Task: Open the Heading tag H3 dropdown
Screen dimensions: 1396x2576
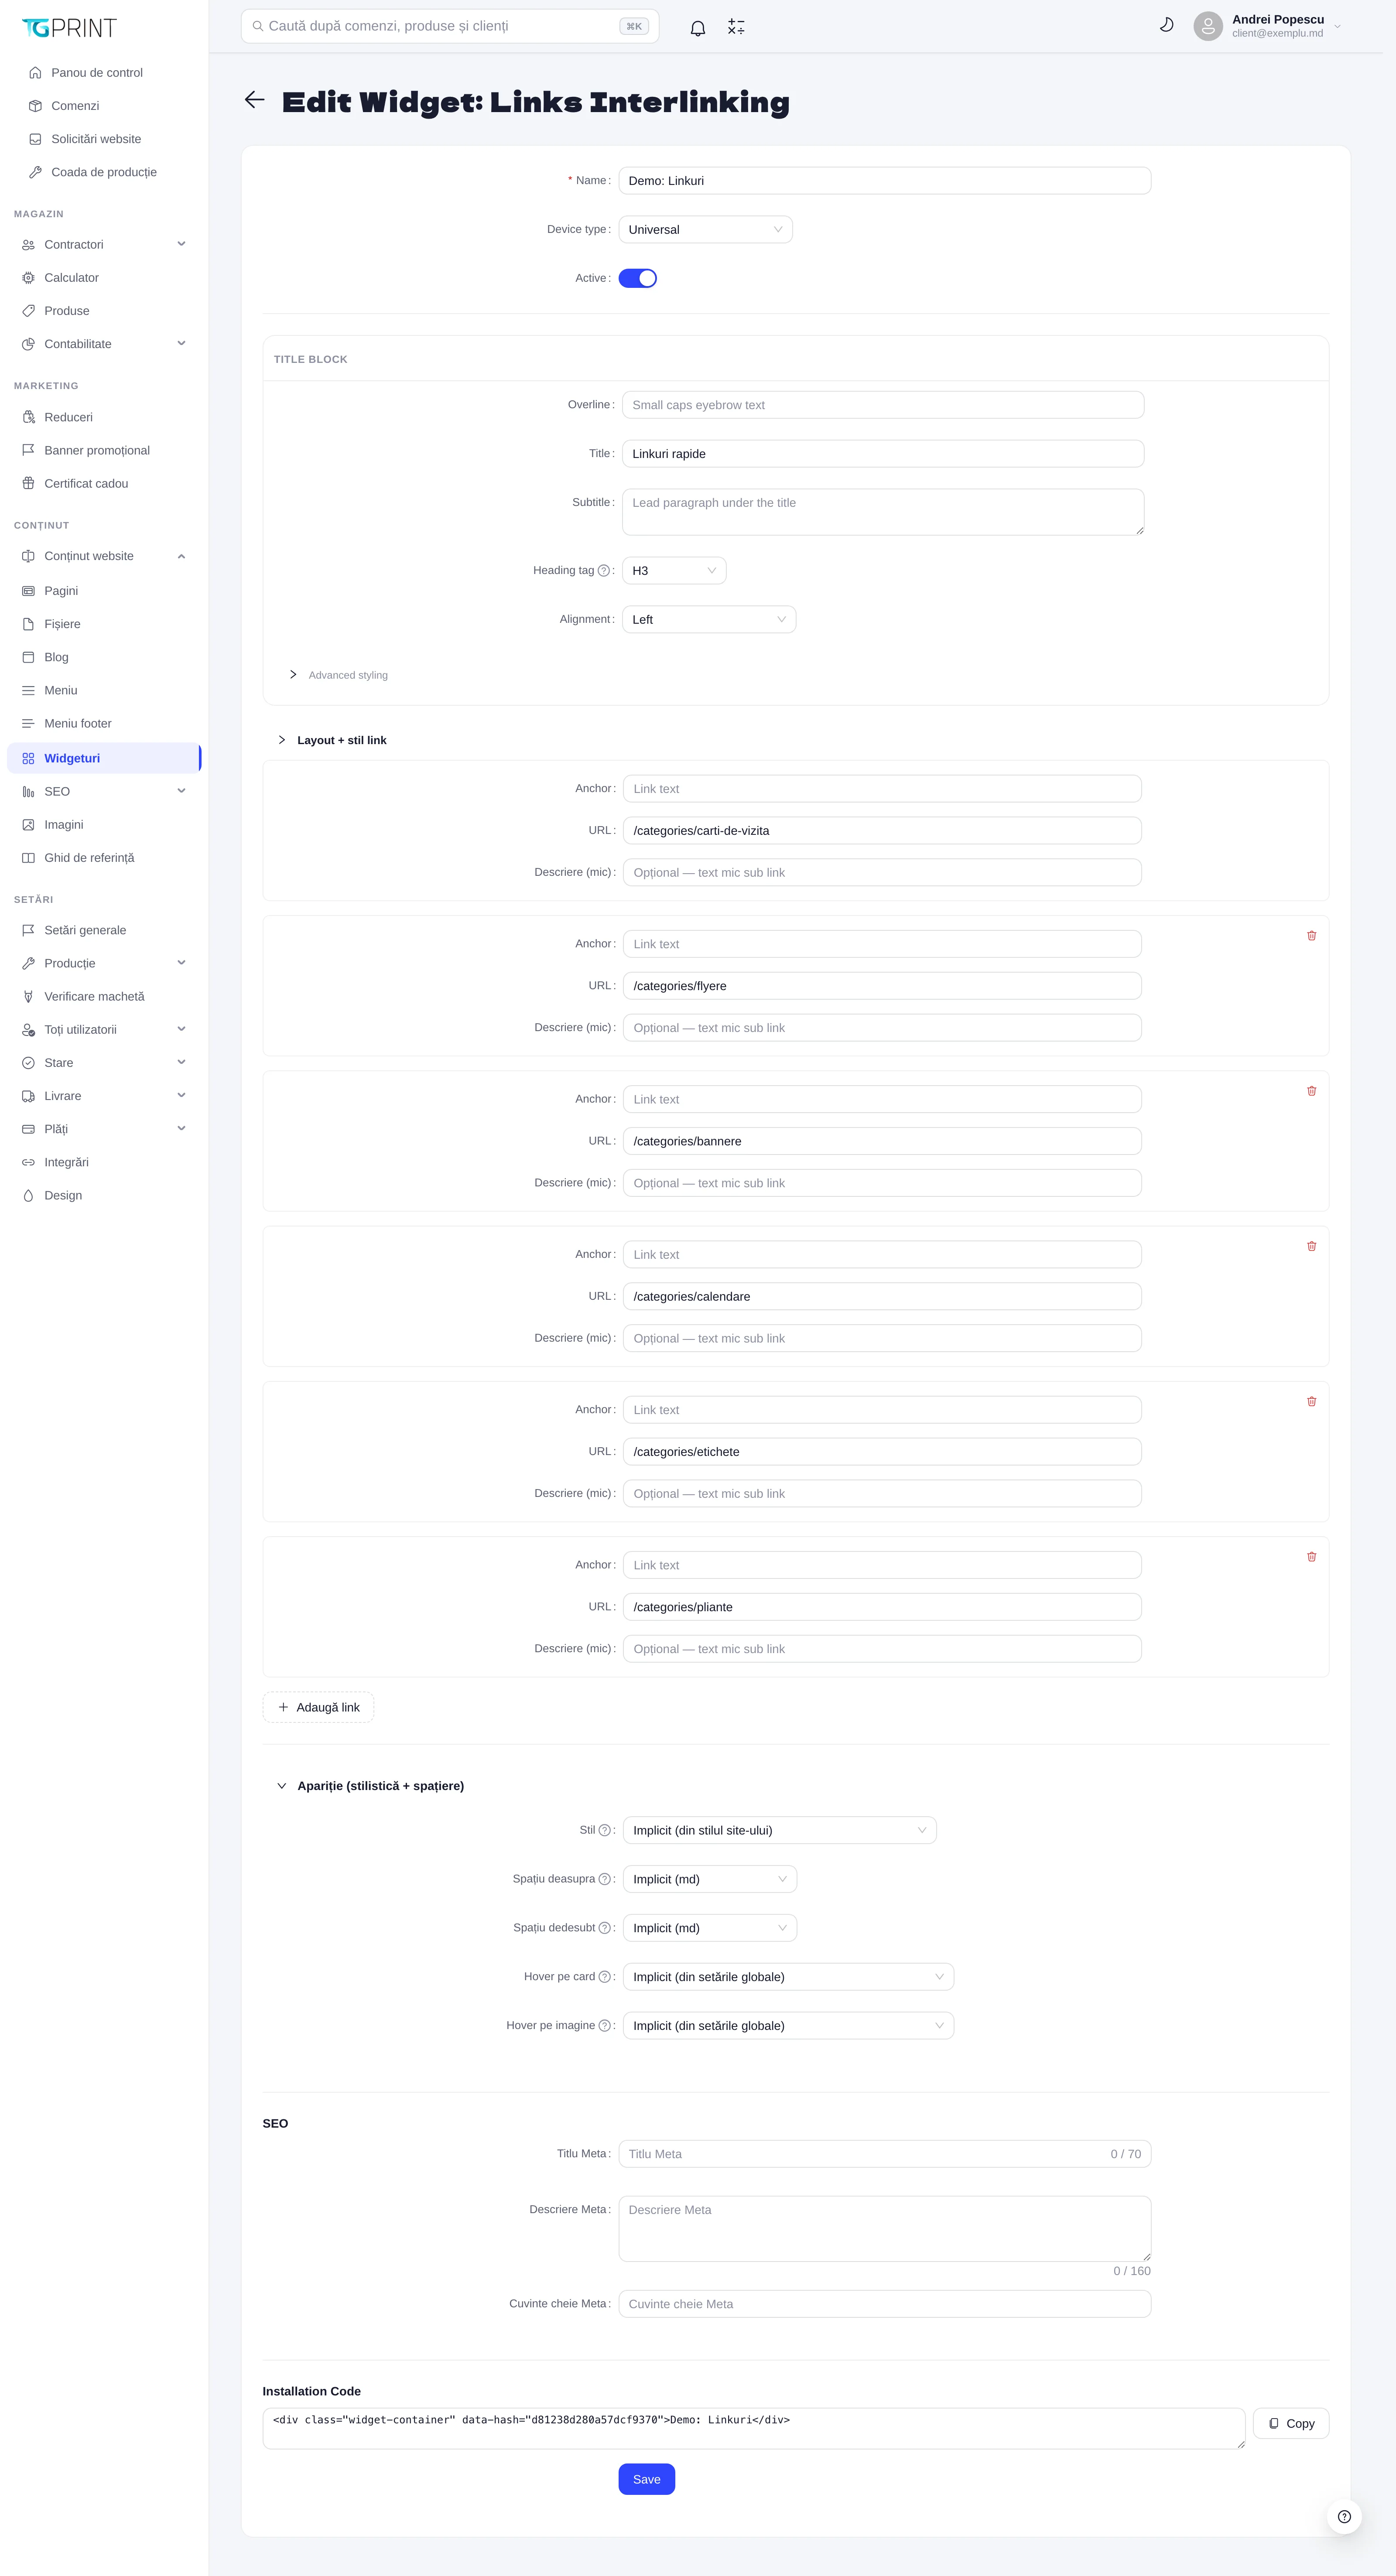Action: 674,571
